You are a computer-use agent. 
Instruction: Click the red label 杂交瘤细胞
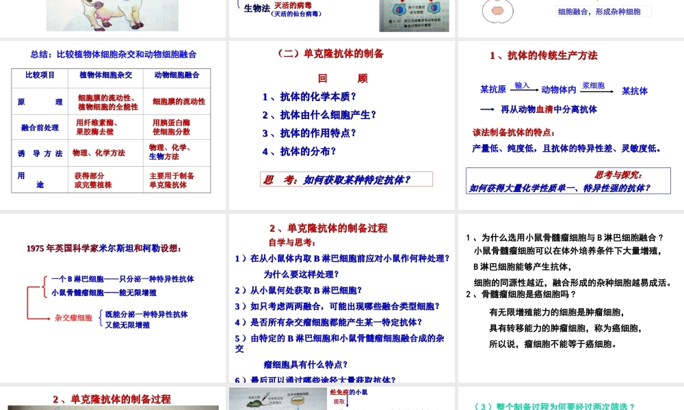point(73,318)
